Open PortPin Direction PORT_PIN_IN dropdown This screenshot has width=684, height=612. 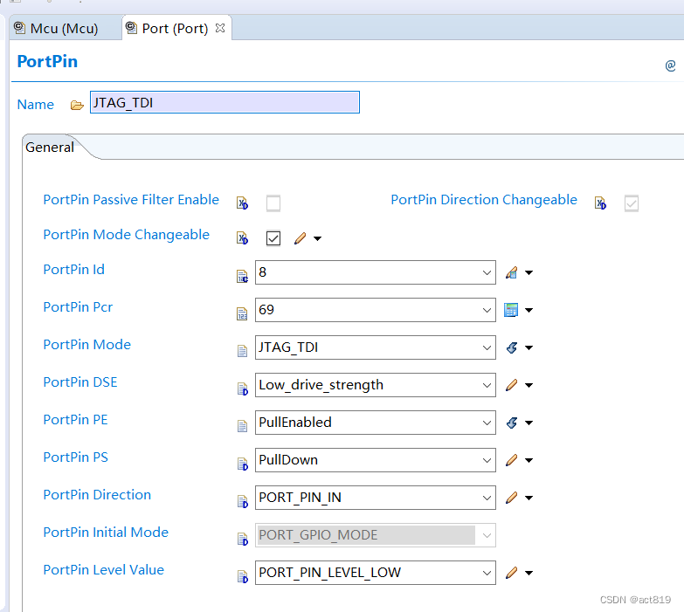487,498
